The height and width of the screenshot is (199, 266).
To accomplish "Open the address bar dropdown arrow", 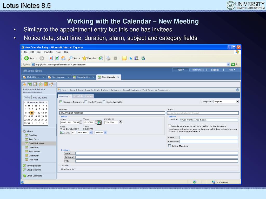I will click(228, 65).
